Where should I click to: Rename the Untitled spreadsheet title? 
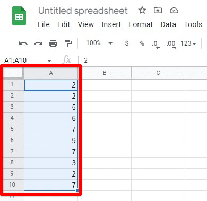(83, 11)
